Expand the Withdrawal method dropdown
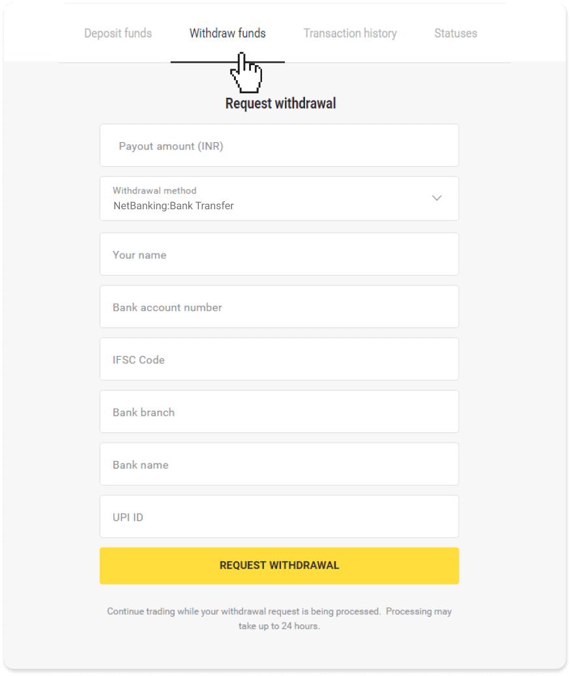Screen dimensions: 571x676 point(279,198)
